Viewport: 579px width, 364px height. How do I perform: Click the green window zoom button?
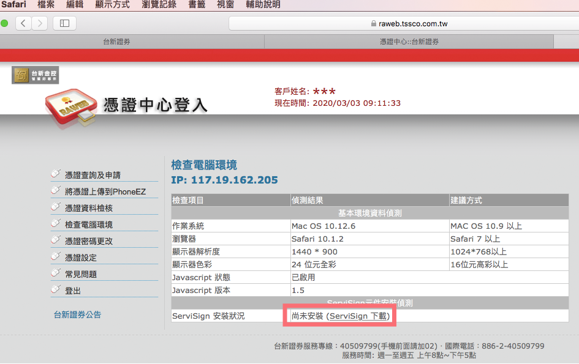4,24
